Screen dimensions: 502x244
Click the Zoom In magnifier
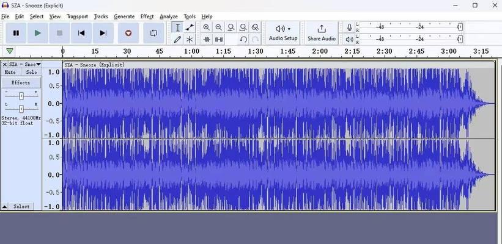coord(207,27)
